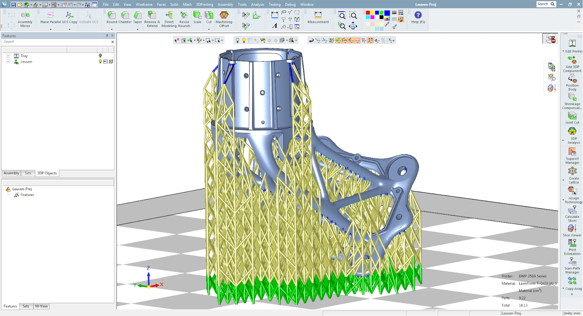This screenshot has width=583, height=316.
Task: Open the Analysis menu
Action: pos(258,5)
